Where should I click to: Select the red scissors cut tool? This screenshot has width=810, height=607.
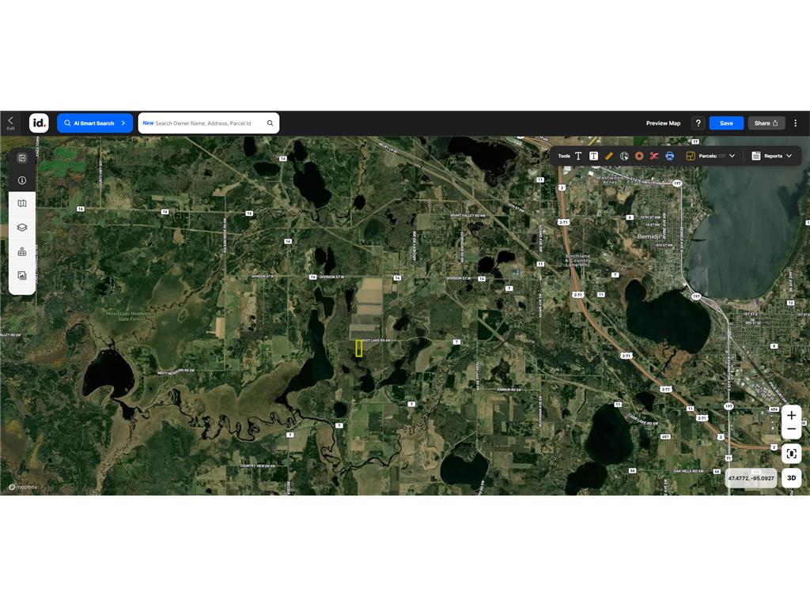coord(654,156)
